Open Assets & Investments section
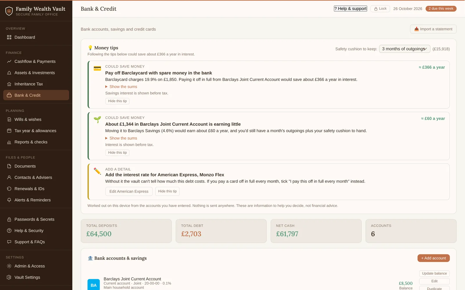This screenshot has width=465, height=290. (x=36, y=73)
